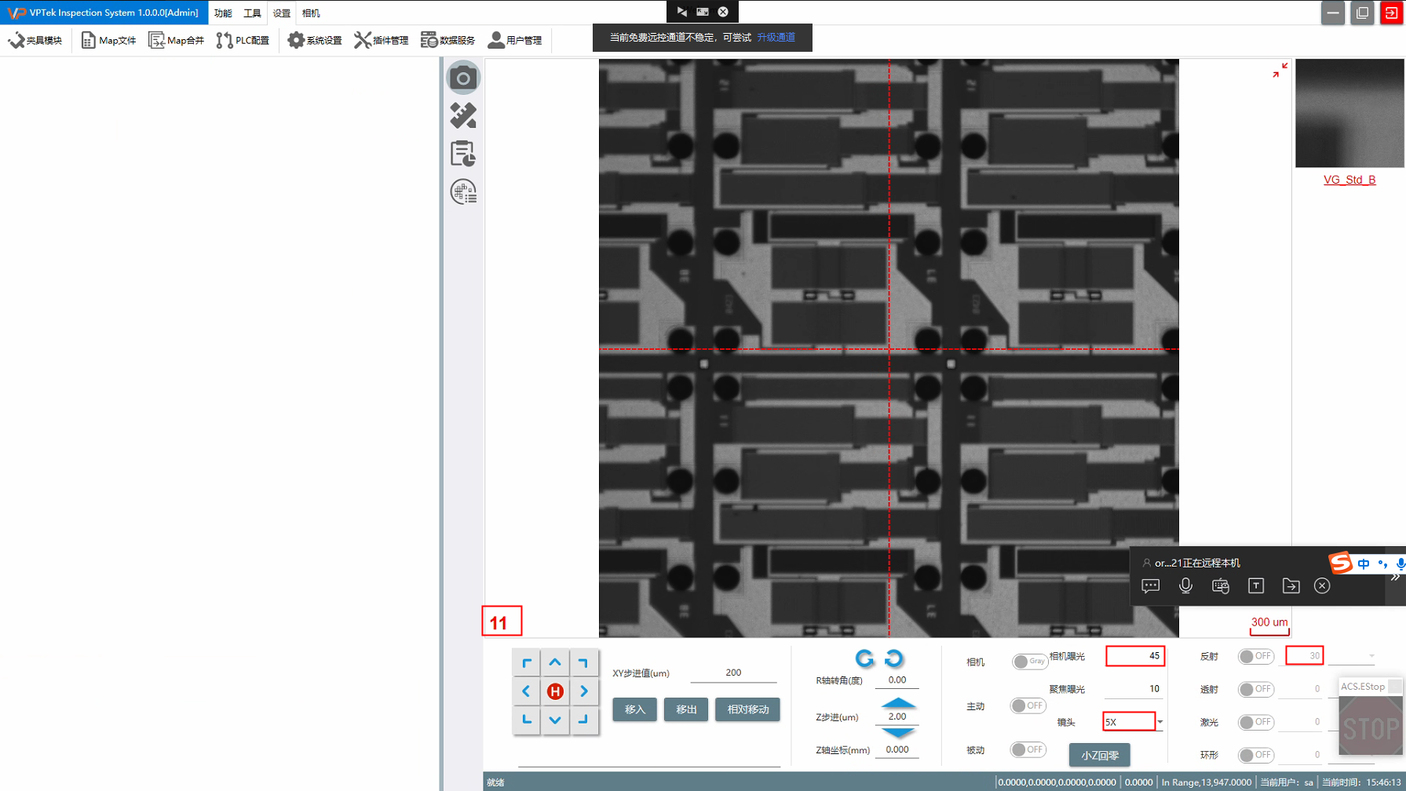Turn on the 激光 laser toggle
This screenshot has width=1406, height=791.
1255,722
